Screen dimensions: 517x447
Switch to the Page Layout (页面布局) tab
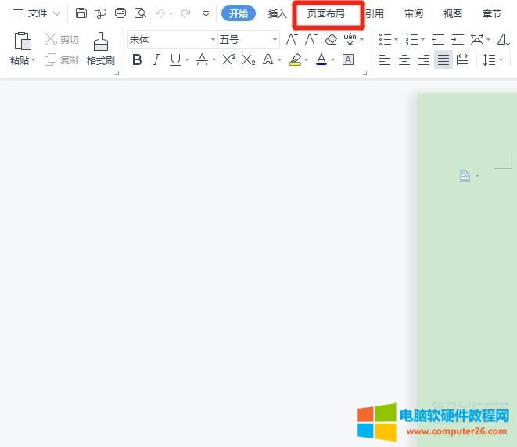click(x=325, y=13)
